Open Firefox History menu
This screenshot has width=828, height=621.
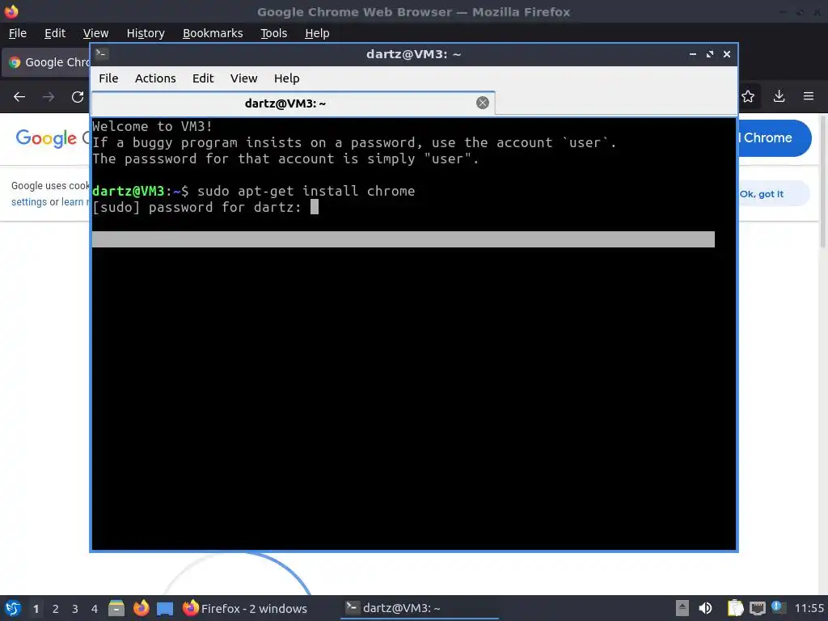(x=146, y=33)
